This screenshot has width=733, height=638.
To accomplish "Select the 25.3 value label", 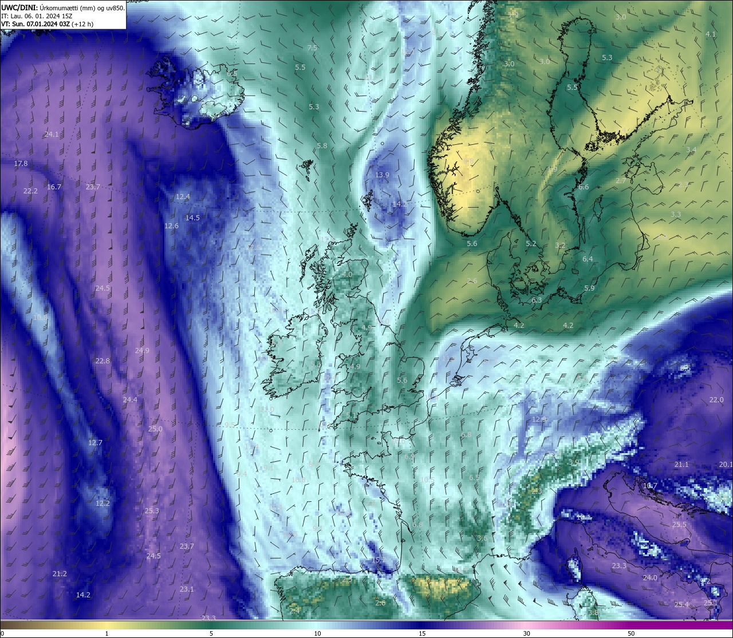I will [152, 510].
